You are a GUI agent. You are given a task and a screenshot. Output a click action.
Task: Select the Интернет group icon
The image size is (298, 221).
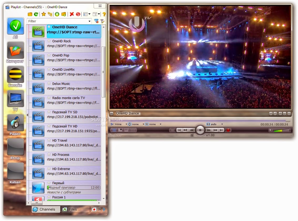(x=16, y=50)
